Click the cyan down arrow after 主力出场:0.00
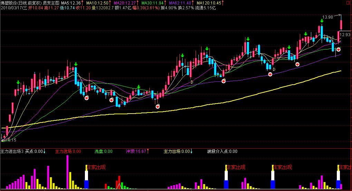 point(191,151)
